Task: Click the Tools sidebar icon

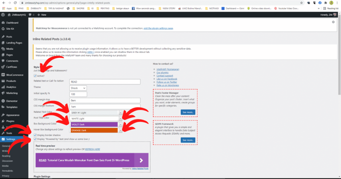Action: 3,133
